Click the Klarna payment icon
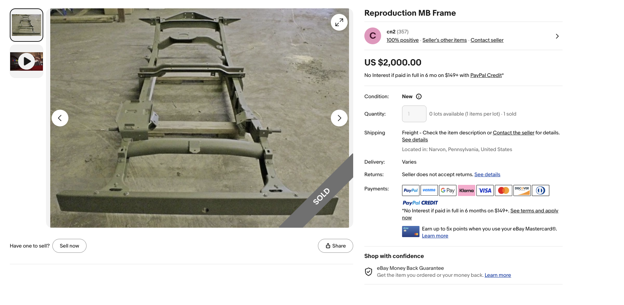Viewport: 624px width, 305px height. pyautogui.click(x=466, y=190)
